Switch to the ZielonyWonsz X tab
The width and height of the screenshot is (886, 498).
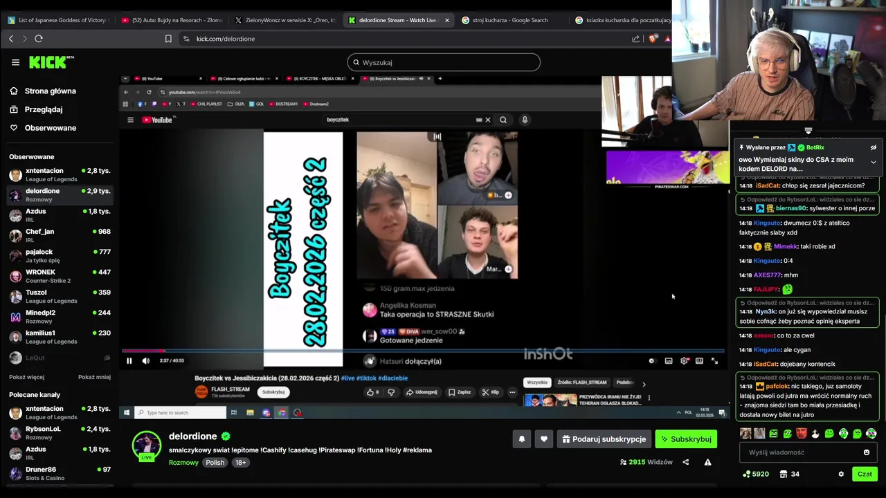(285, 20)
